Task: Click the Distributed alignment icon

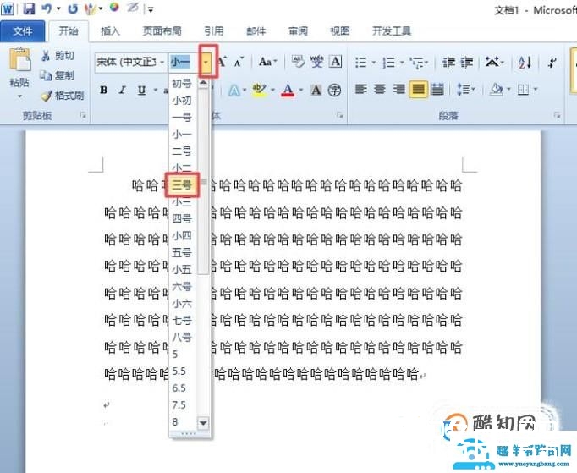Action: [437, 89]
